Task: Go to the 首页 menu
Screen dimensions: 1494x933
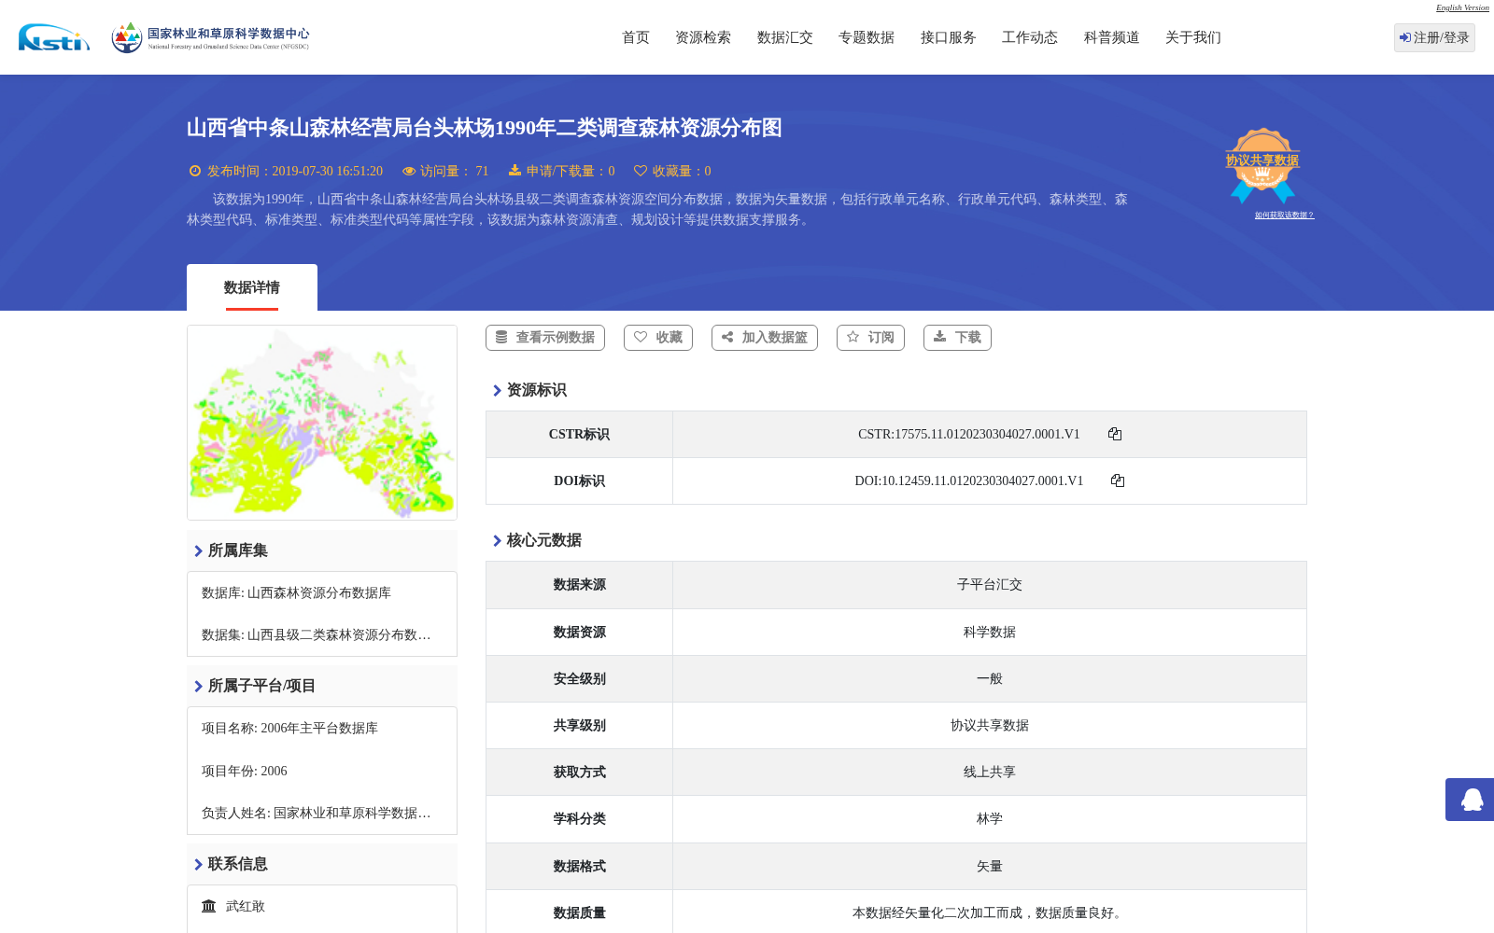Action: [x=636, y=37]
